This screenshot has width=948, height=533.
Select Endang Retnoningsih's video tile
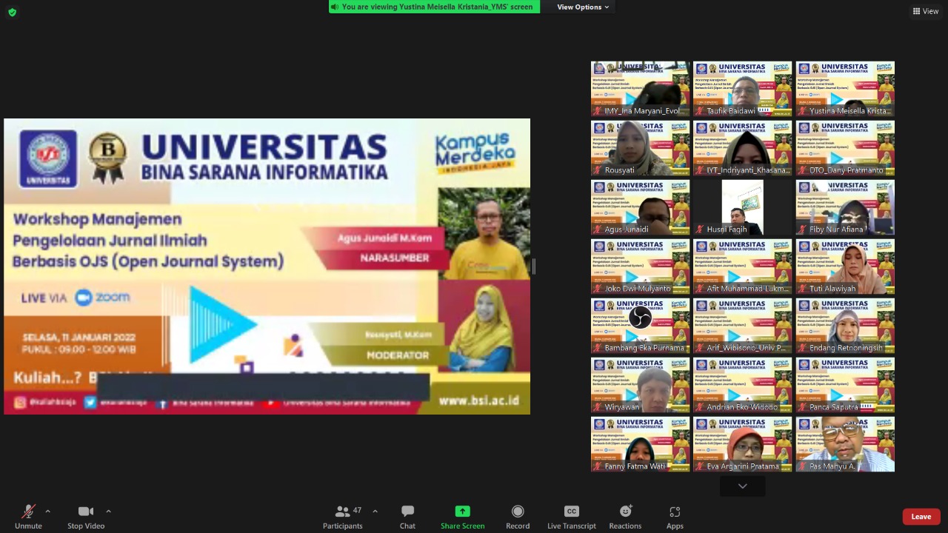845,326
